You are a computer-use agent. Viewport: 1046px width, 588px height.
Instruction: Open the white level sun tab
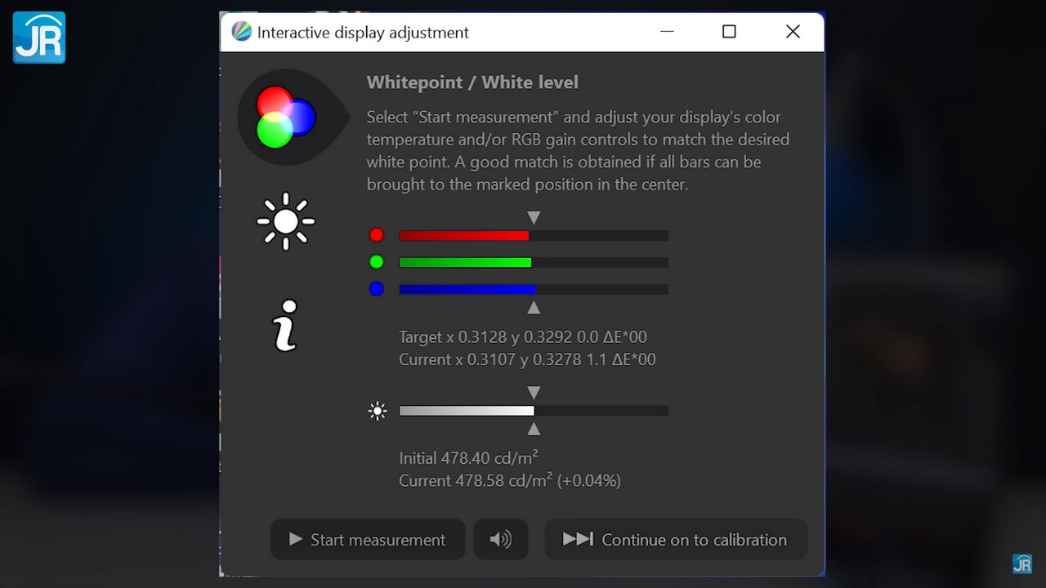point(285,221)
